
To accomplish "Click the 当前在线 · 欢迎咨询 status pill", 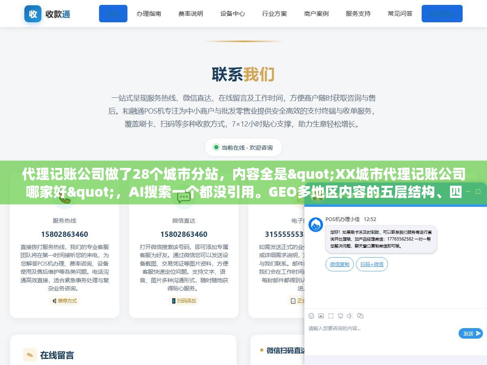I will click(243, 148).
